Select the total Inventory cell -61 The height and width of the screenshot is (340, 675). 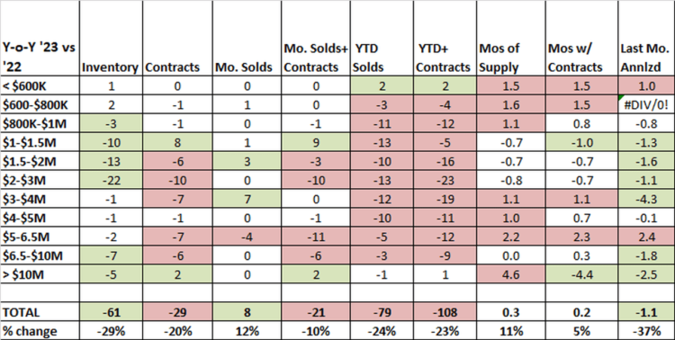coord(111,312)
